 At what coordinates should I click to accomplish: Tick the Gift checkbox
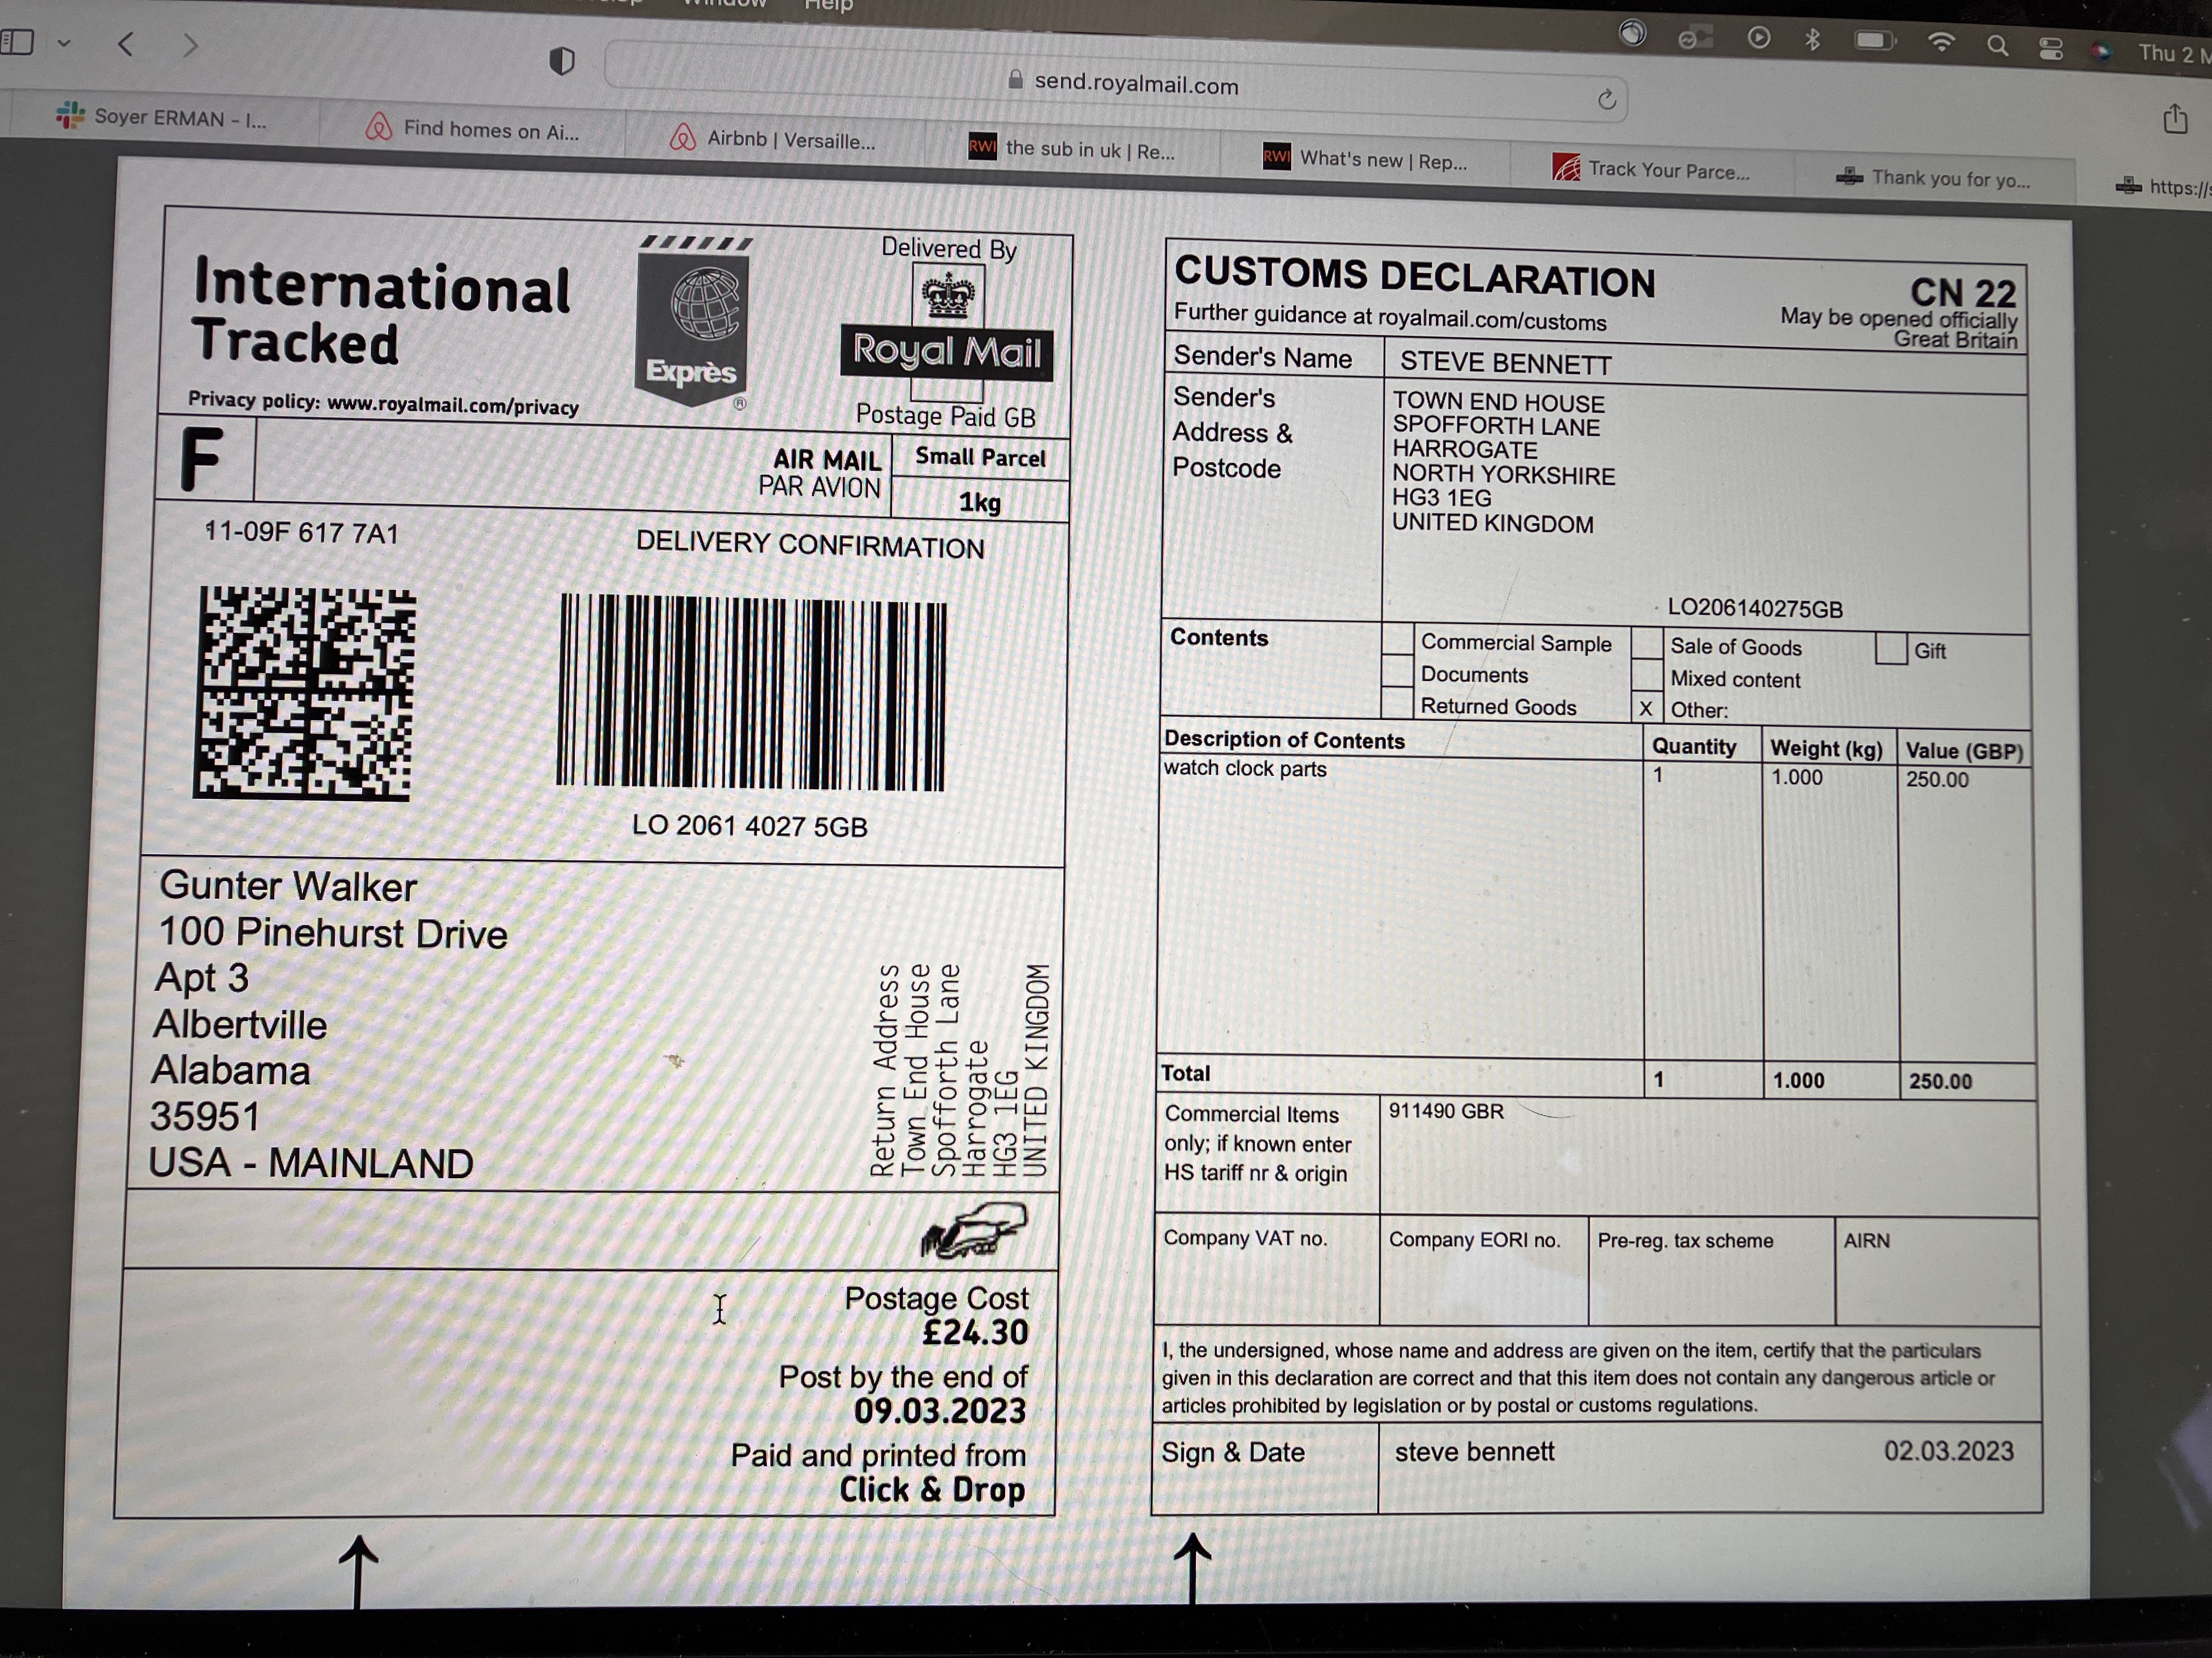[x=1891, y=648]
